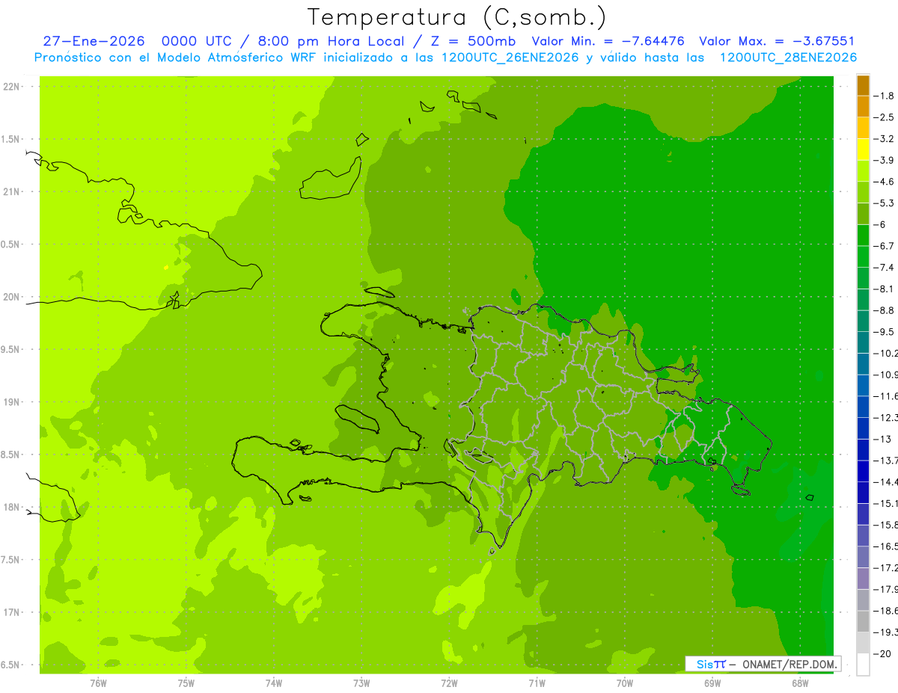Screen dimensions: 898x693
Task: Click the 'Temperatura (C,somb.)' title
Action: pos(457,17)
